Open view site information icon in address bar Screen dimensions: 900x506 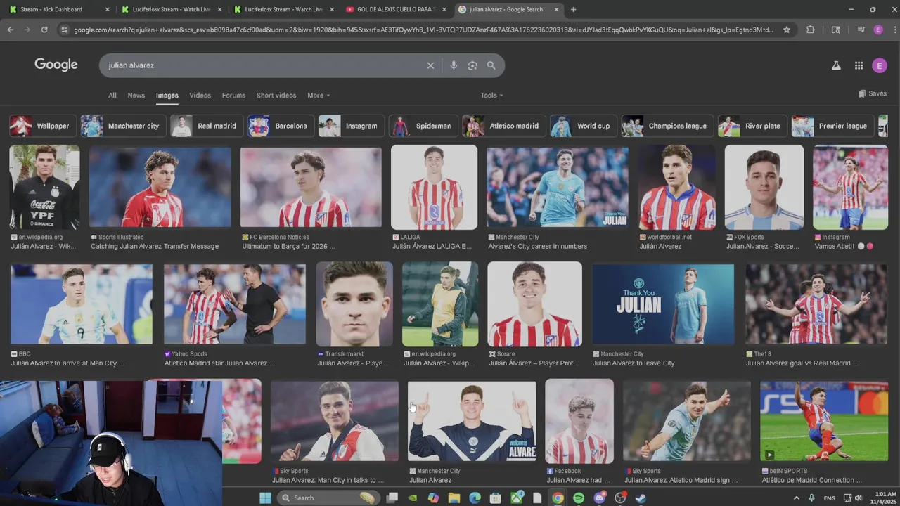[65, 30]
